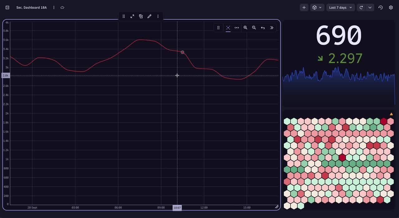The width and height of the screenshot is (399, 218).
Task: Click the 15:00 x-axis label
Action: [247, 207]
